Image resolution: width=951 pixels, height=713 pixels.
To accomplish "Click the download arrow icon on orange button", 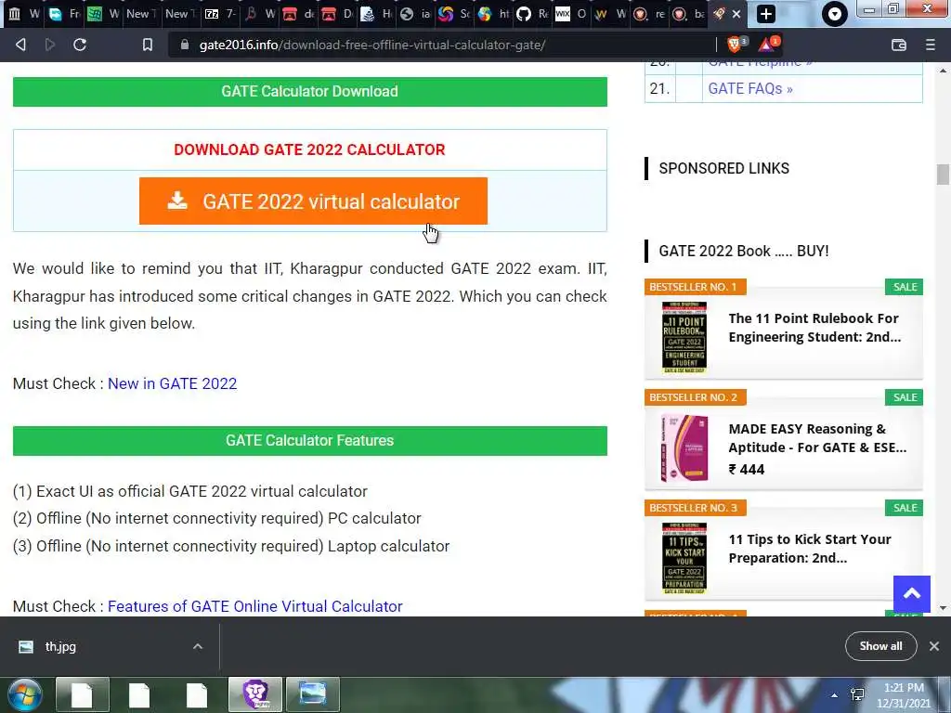I will [177, 201].
